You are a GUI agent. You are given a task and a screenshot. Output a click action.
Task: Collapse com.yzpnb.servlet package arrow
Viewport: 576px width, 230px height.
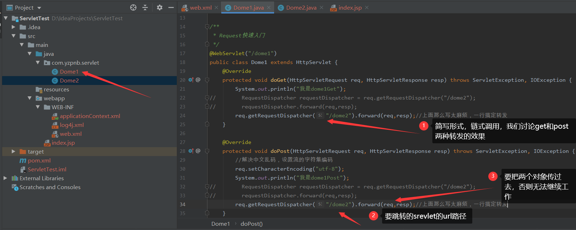pyautogui.click(x=38, y=63)
